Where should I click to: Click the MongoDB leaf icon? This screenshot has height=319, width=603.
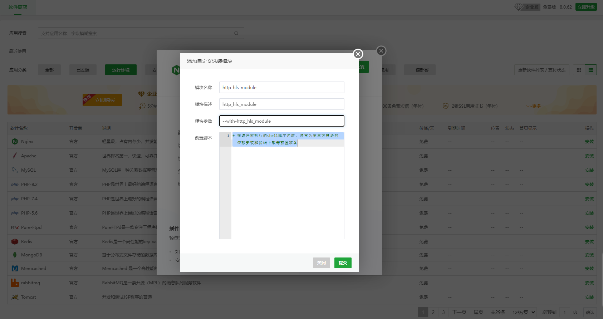click(x=15, y=255)
